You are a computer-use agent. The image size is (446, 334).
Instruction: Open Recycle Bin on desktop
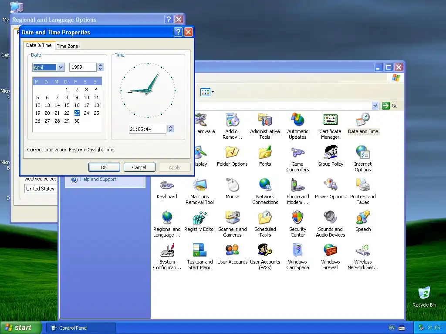point(424,297)
